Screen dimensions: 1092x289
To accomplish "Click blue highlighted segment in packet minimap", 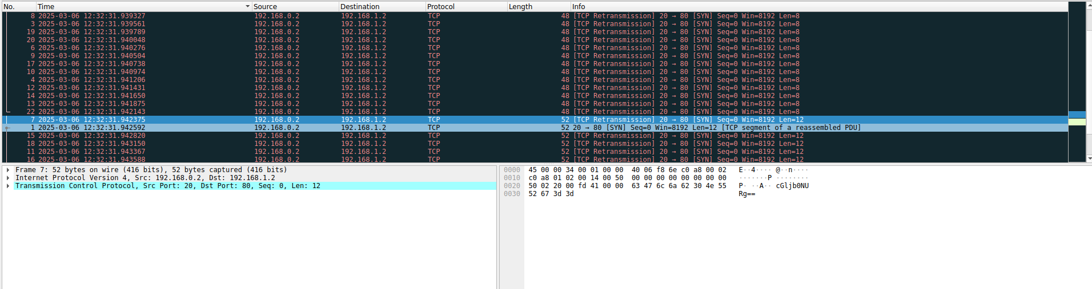I will (1077, 115).
